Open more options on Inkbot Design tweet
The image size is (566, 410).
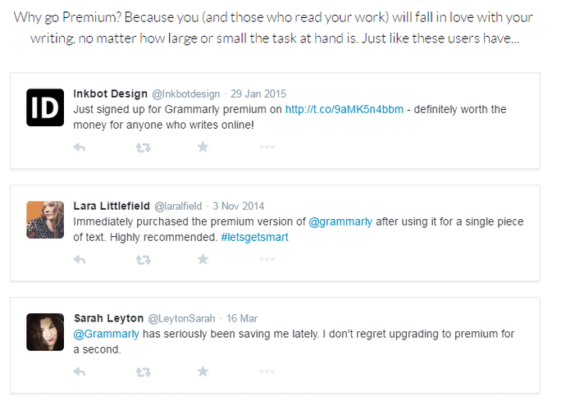(267, 148)
